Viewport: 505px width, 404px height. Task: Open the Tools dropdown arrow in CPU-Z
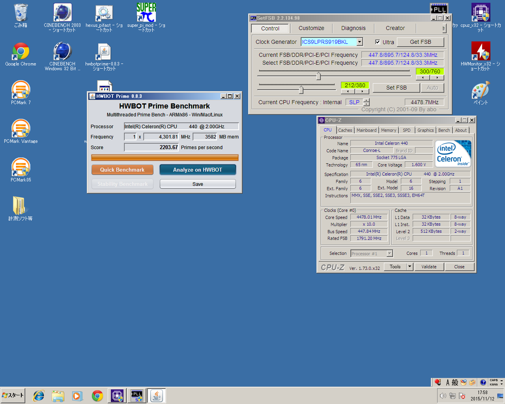pyautogui.click(x=410, y=267)
